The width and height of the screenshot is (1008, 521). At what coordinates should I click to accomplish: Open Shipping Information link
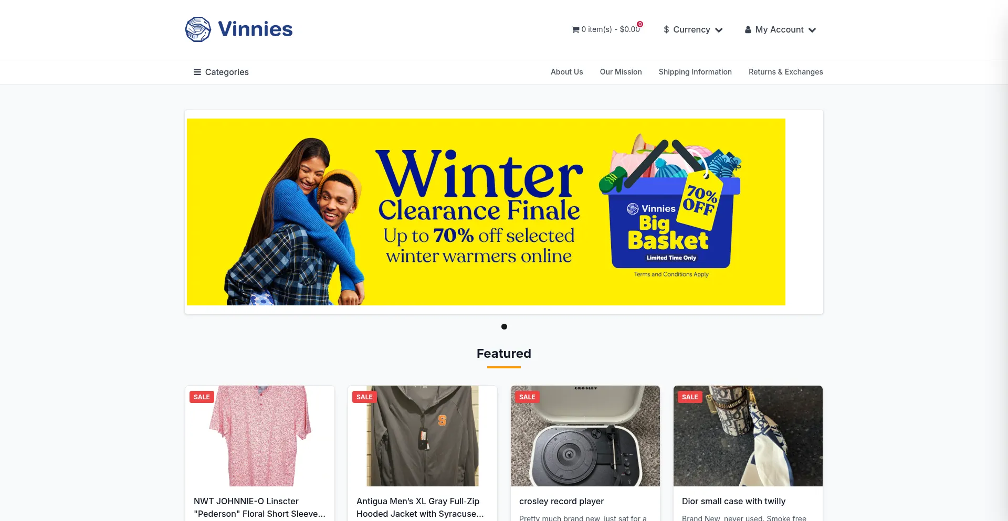(695, 72)
